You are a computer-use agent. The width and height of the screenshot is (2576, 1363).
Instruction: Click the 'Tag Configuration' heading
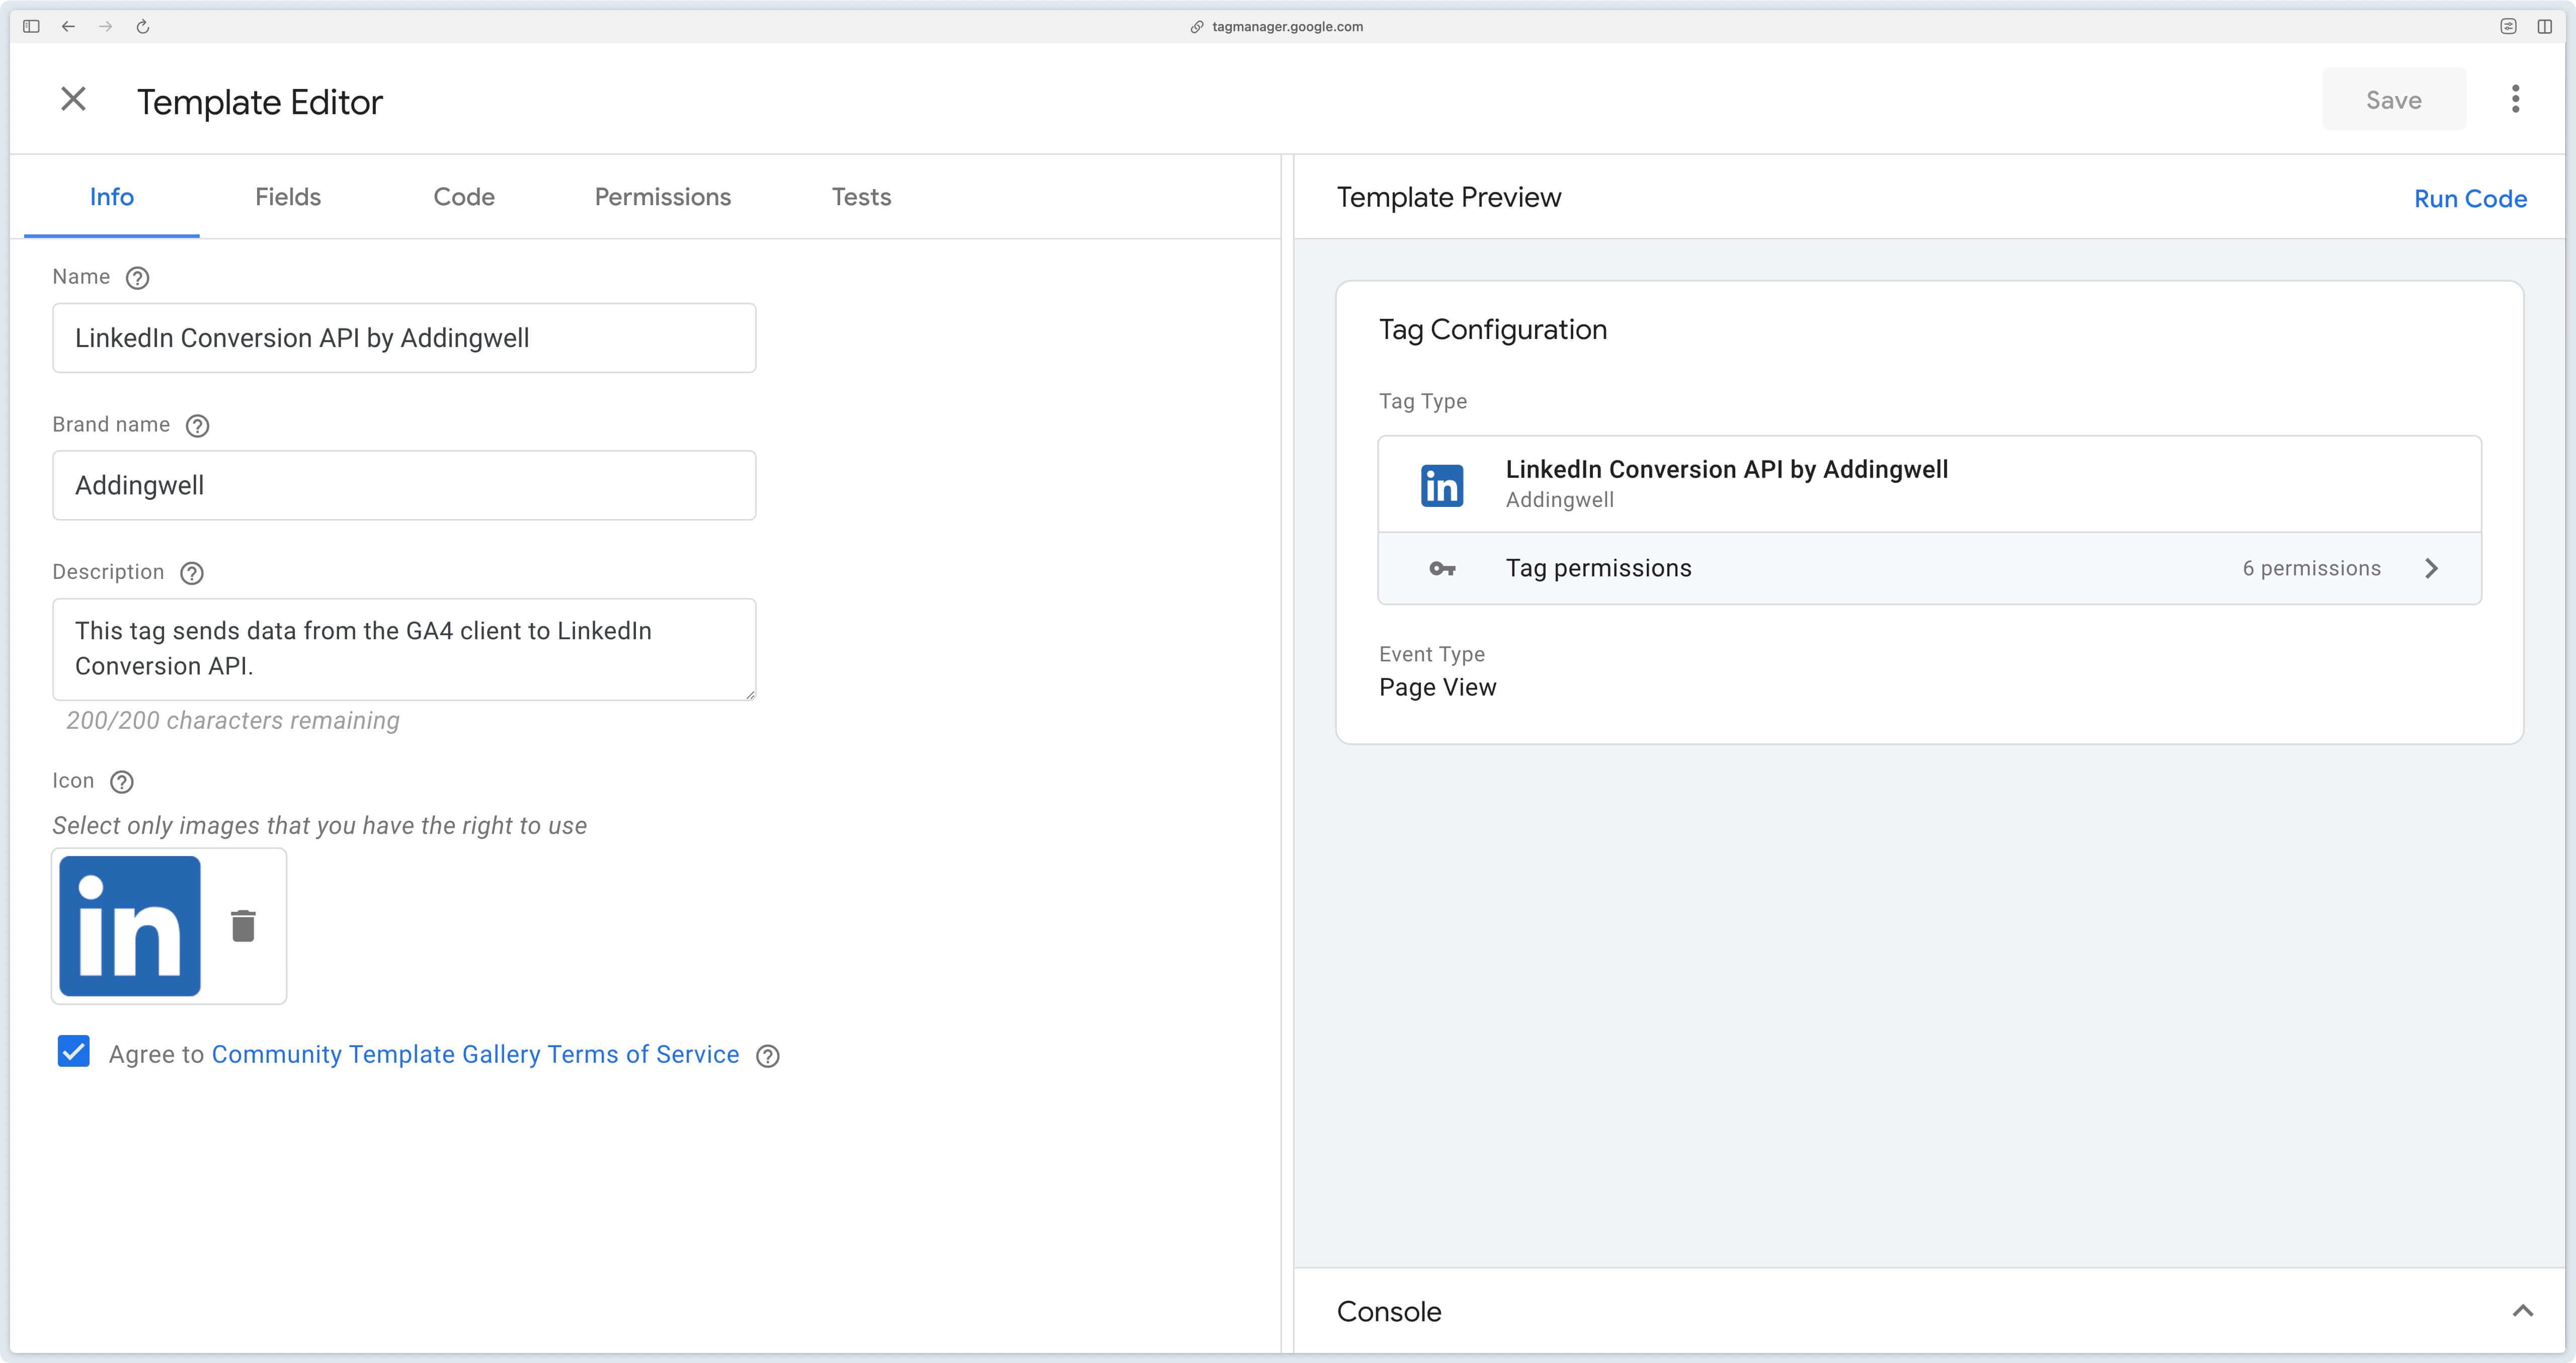point(1493,330)
